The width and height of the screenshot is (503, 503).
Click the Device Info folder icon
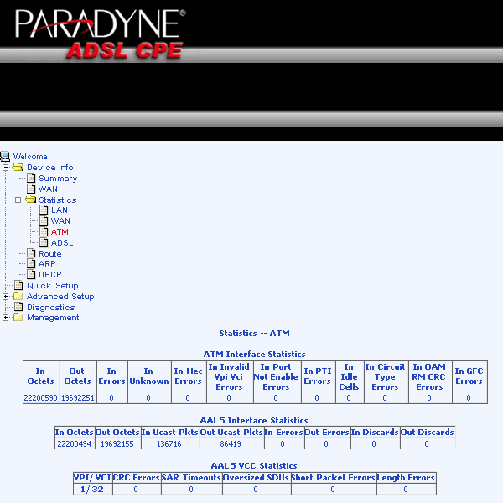[x=18, y=167]
